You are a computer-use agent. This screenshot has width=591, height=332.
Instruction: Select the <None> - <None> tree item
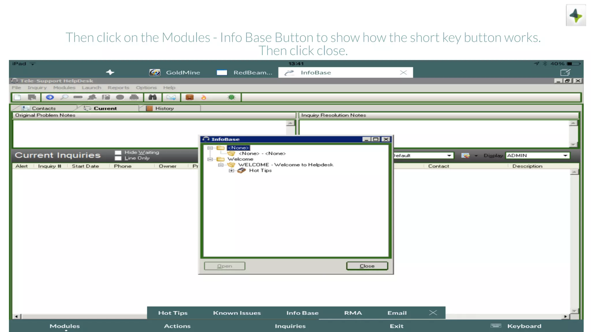(262, 154)
